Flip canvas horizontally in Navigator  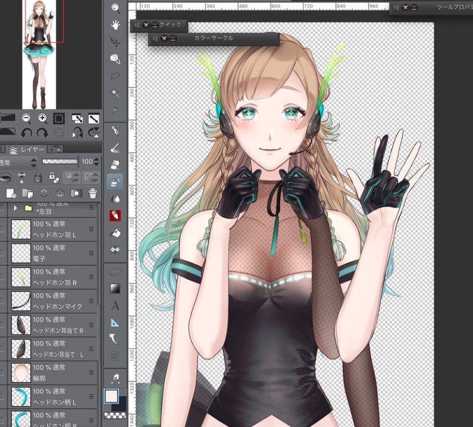click(77, 133)
